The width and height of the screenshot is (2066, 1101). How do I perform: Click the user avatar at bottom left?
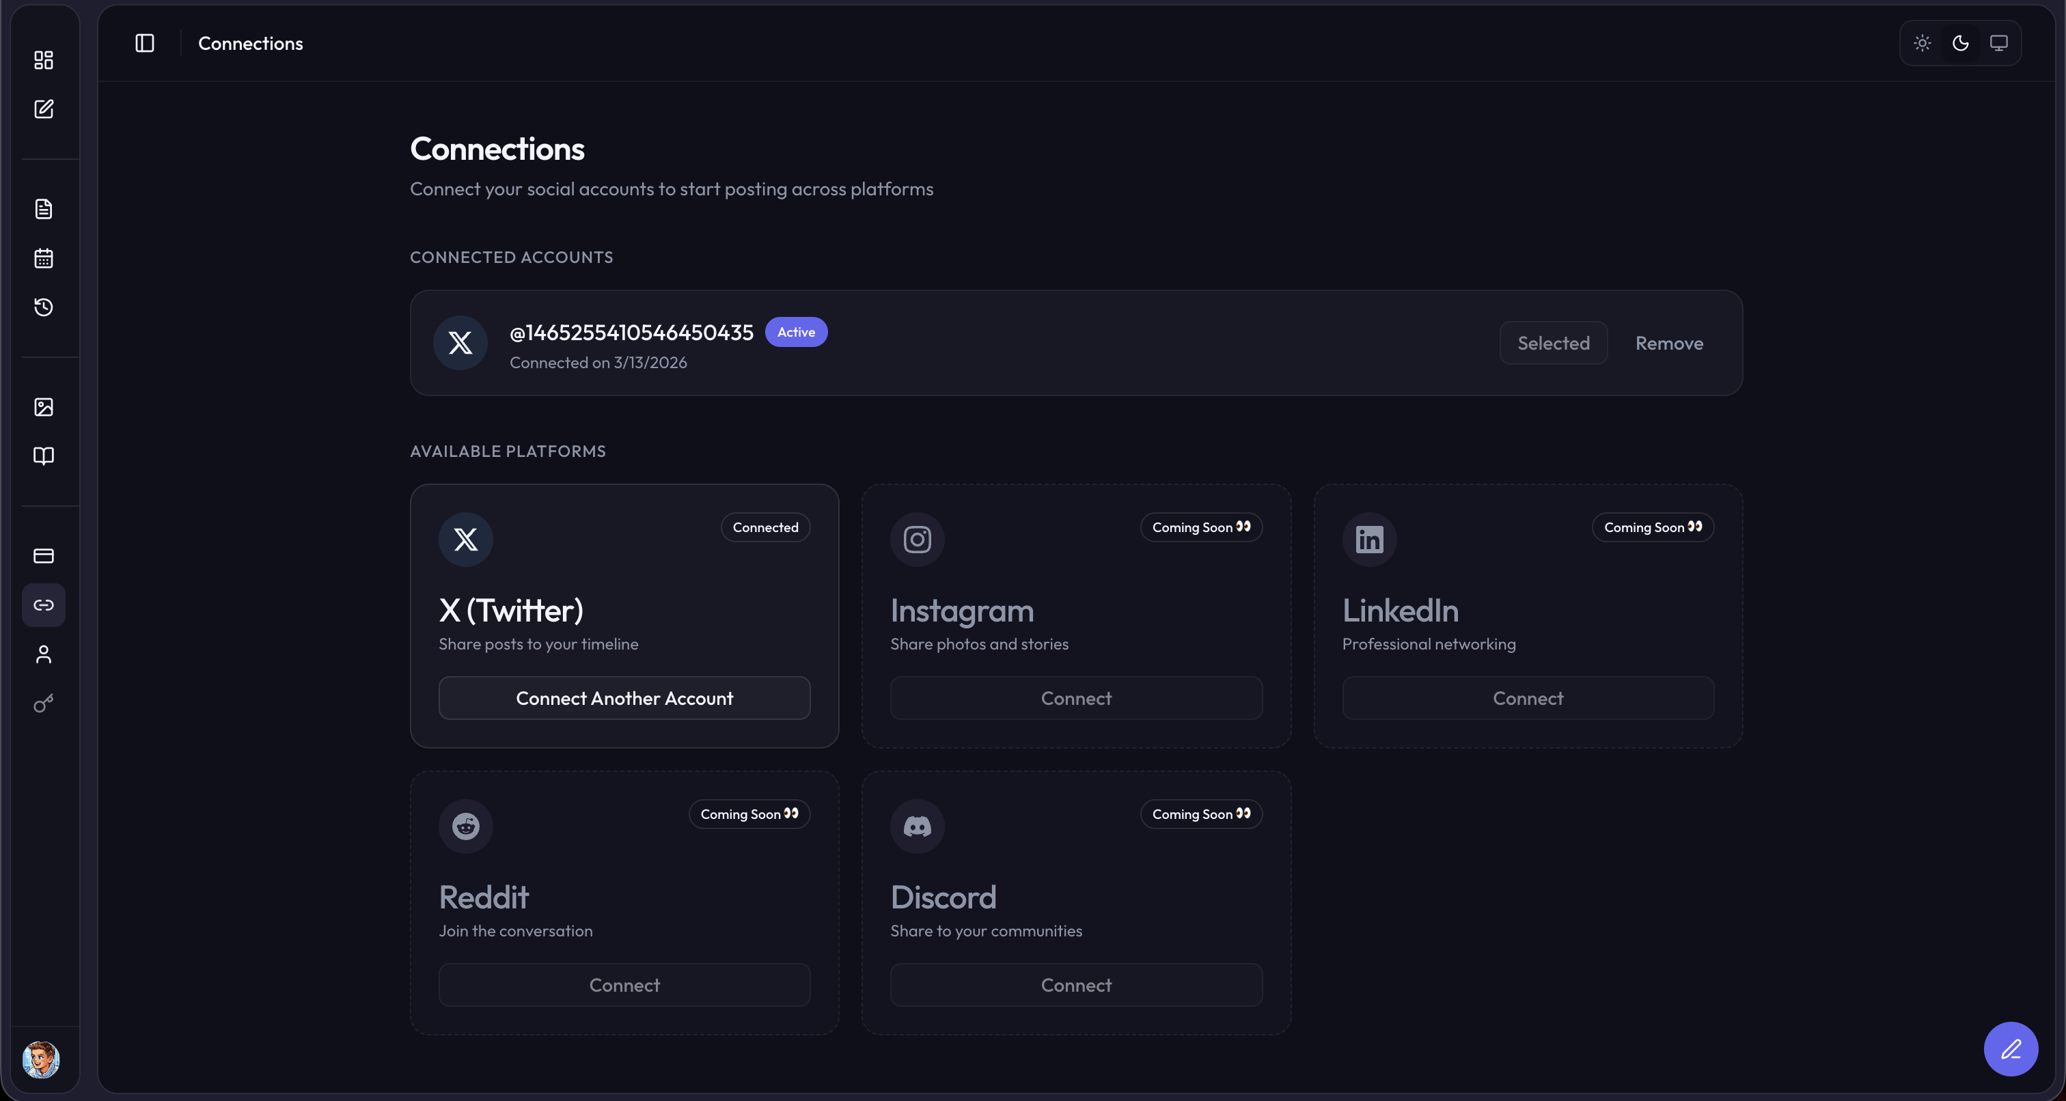click(x=41, y=1059)
